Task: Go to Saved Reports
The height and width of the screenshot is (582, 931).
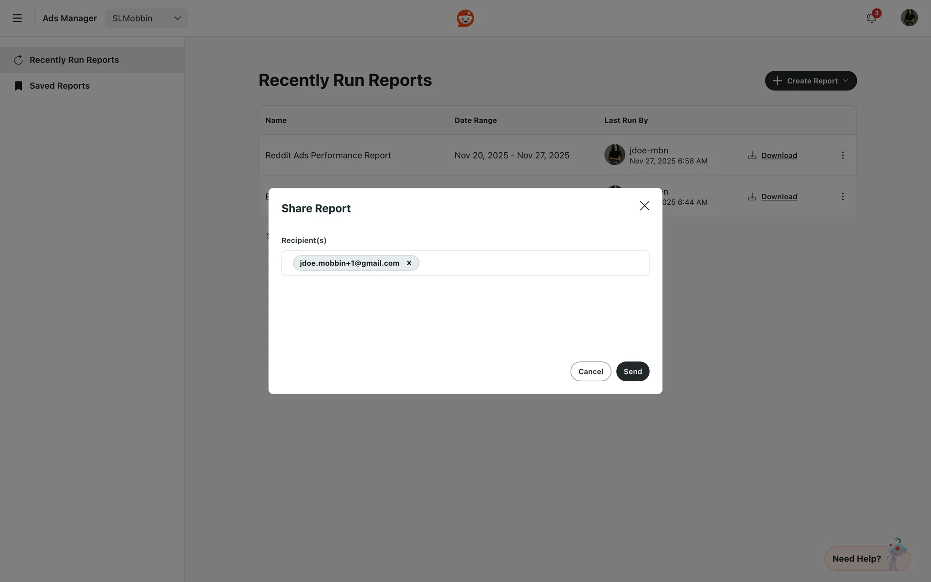Action: [x=59, y=86]
